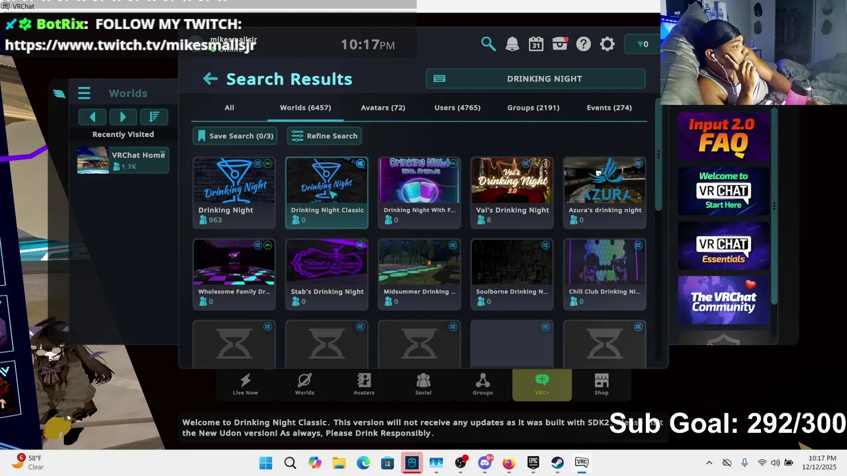Screen dimensions: 847x476
Task: Switch to the Events (274) tab
Action: point(609,108)
